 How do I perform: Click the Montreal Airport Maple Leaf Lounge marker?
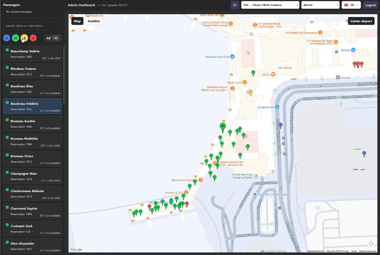pos(233,88)
